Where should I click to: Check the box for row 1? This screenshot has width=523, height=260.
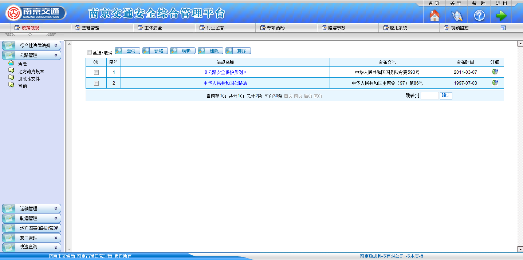click(96, 72)
